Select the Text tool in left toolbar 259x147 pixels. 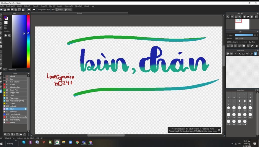[x=1, y=74]
